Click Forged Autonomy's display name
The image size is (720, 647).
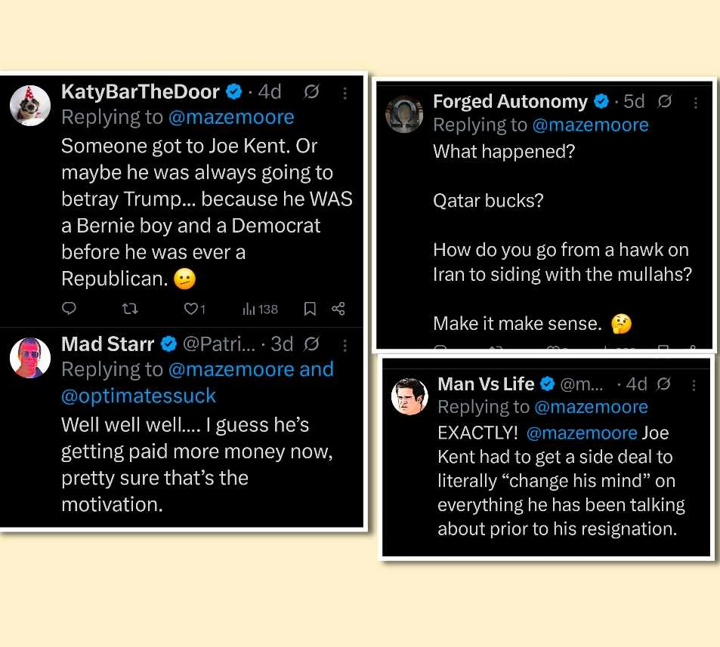tap(510, 101)
